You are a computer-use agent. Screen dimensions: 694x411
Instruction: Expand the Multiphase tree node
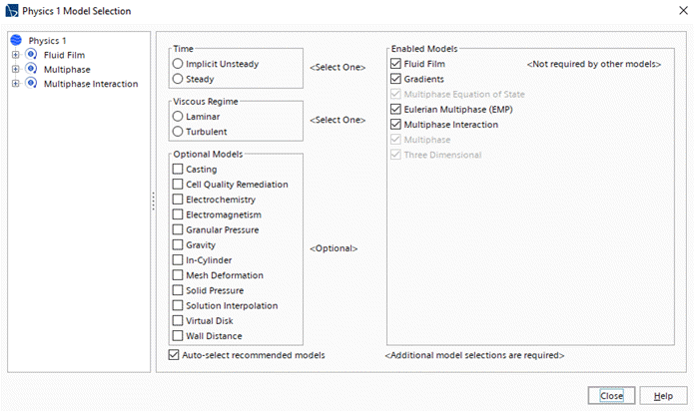point(16,70)
